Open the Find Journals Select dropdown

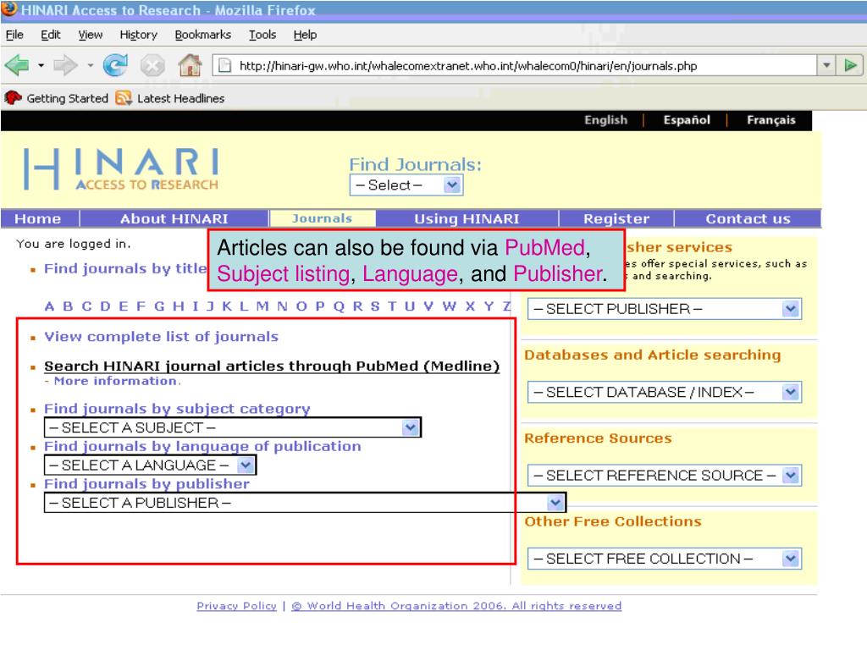pyautogui.click(x=406, y=185)
